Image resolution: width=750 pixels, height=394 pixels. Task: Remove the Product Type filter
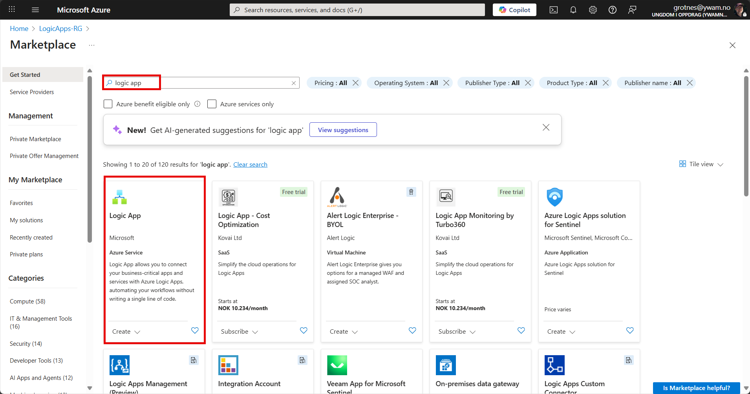click(x=606, y=83)
